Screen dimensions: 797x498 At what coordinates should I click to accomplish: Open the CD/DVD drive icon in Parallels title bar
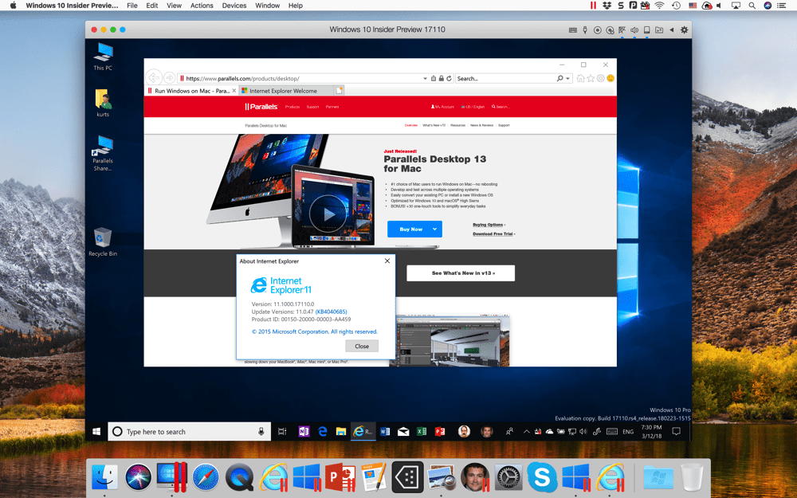point(597,30)
